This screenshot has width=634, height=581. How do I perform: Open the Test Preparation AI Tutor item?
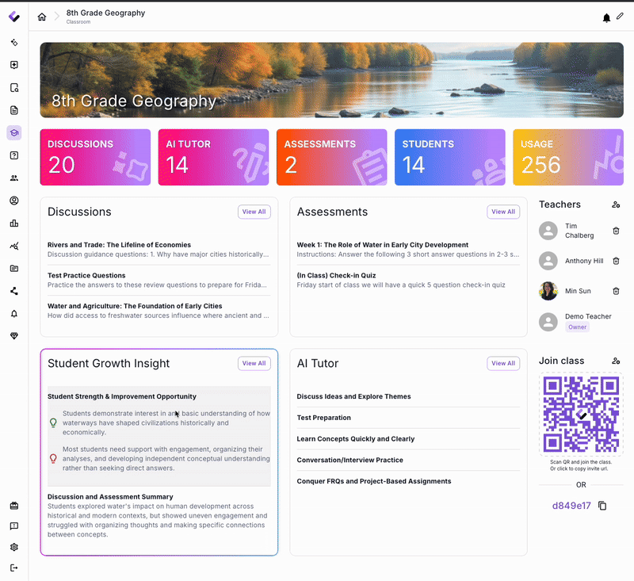[323, 418]
